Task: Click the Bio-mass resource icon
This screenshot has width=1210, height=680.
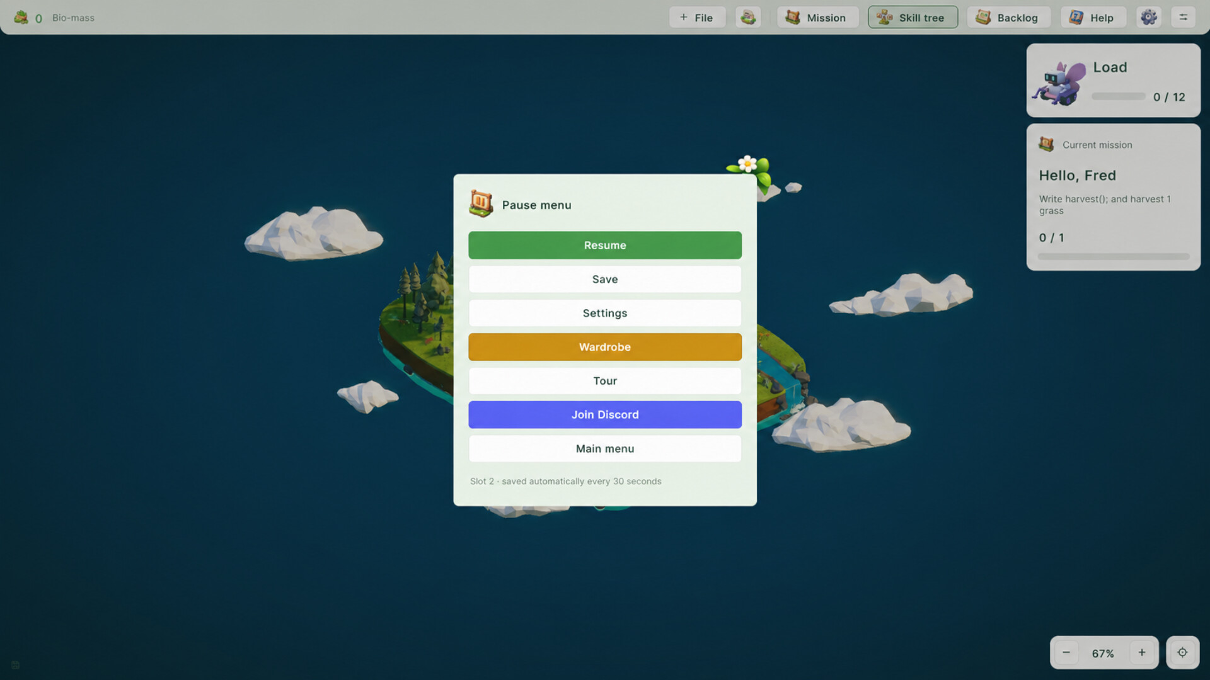Action: [x=21, y=18]
